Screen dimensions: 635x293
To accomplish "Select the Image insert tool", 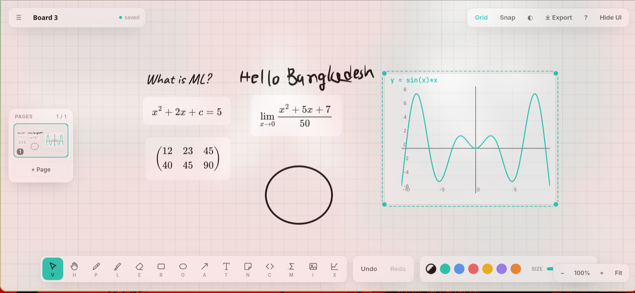I will (313, 269).
